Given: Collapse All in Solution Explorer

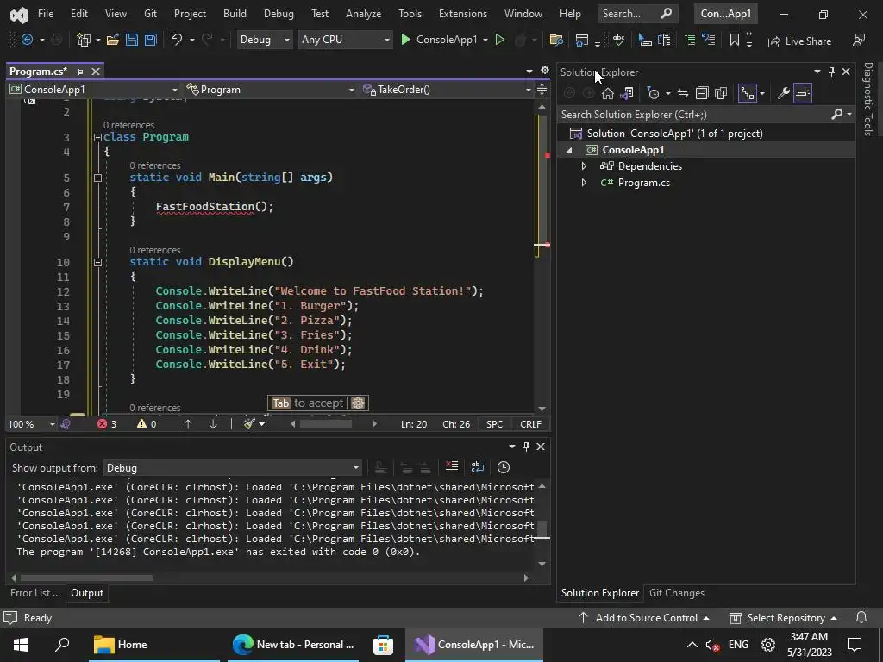Looking at the screenshot, I should pos(702,93).
